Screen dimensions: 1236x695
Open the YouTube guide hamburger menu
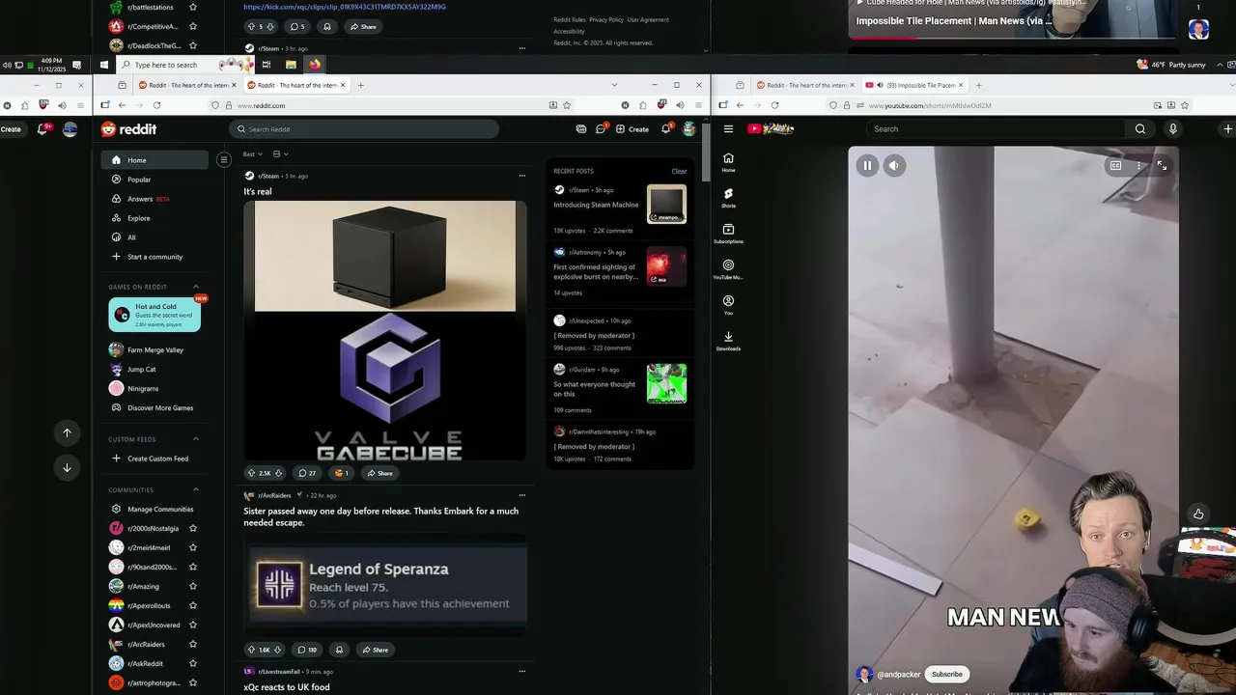coord(728,128)
